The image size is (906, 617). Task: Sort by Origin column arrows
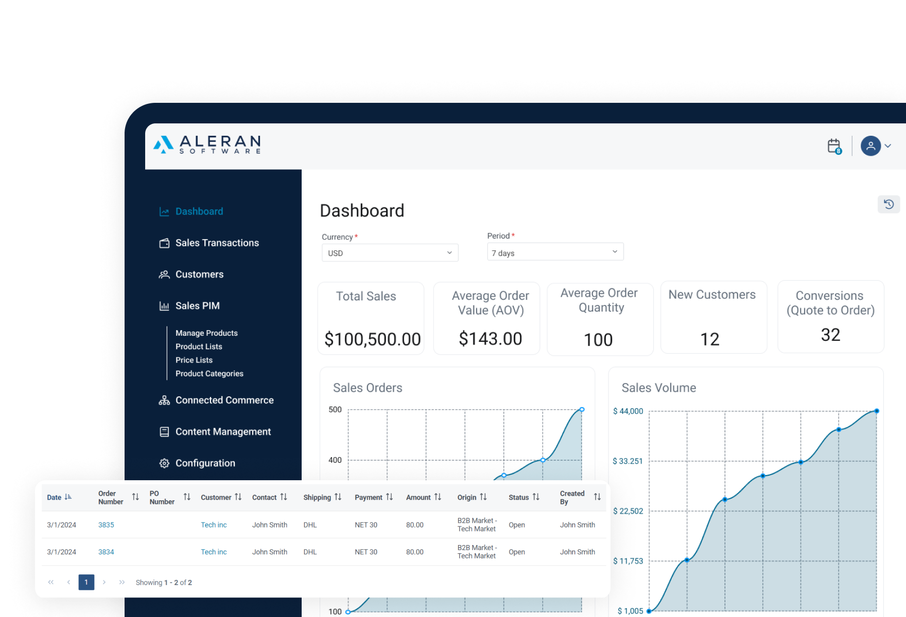click(483, 497)
